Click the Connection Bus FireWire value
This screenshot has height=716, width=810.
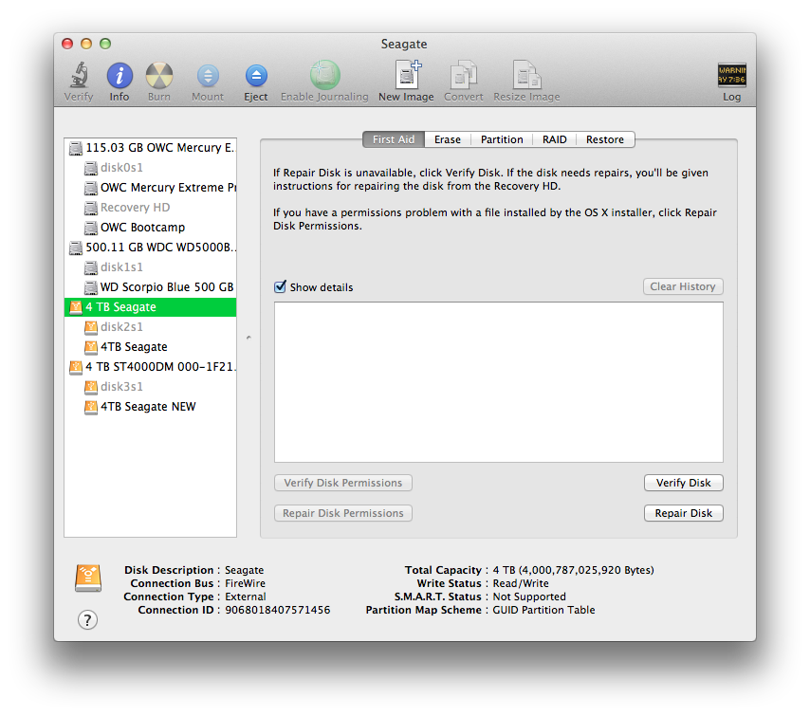coord(245,583)
